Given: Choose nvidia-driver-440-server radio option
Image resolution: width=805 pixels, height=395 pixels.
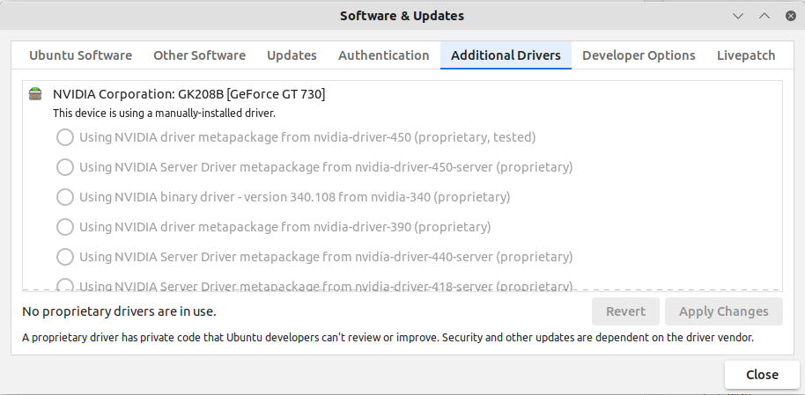Looking at the screenshot, I should 64,257.
